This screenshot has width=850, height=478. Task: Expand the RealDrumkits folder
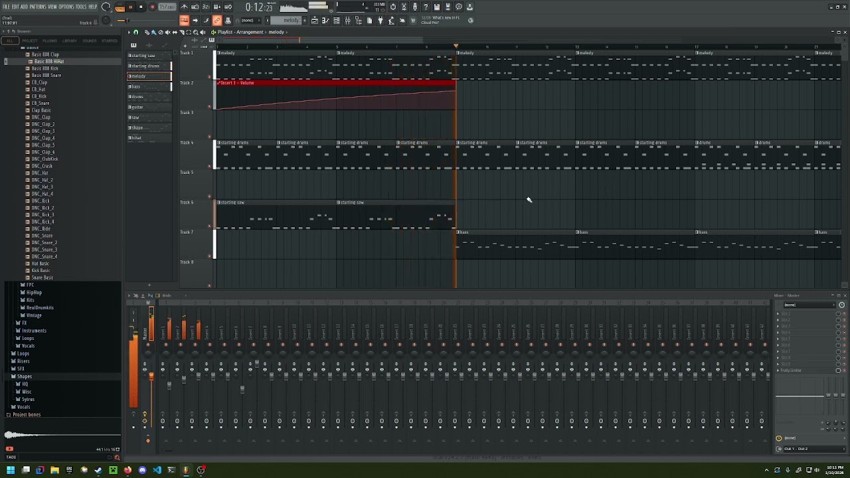tap(39, 307)
